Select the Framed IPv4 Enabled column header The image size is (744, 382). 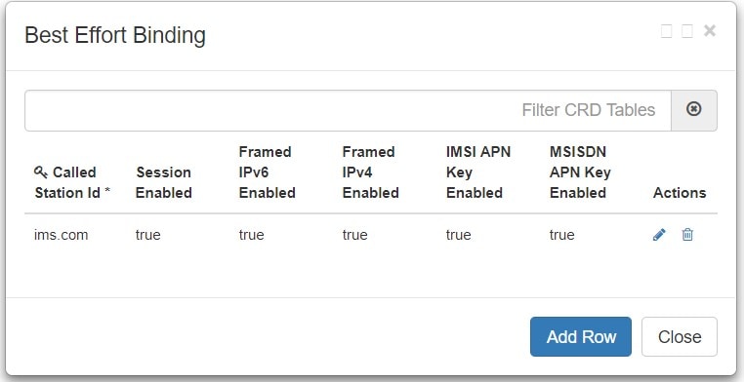371,172
